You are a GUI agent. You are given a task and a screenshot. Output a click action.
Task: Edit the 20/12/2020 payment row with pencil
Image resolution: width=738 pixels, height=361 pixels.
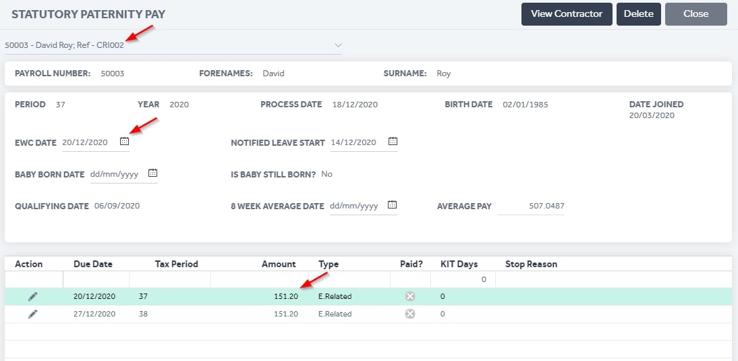click(32, 296)
